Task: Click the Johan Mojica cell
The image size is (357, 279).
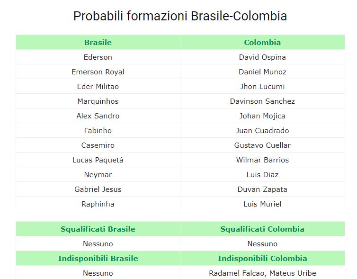Action: pyautogui.click(x=262, y=116)
